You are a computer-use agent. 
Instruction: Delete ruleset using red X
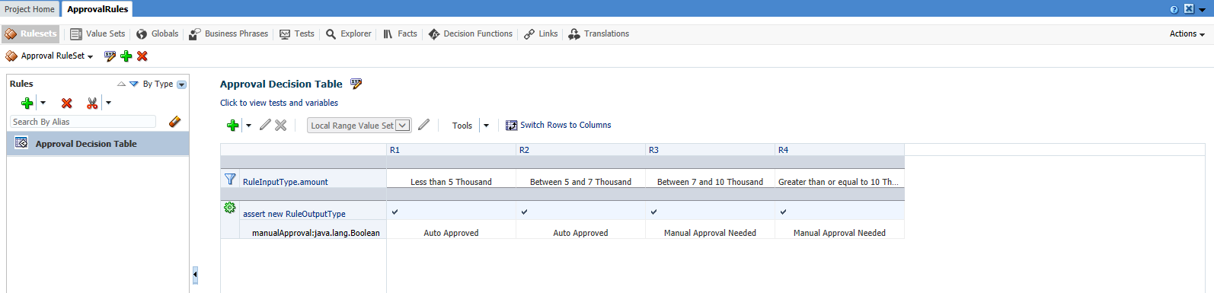142,56
